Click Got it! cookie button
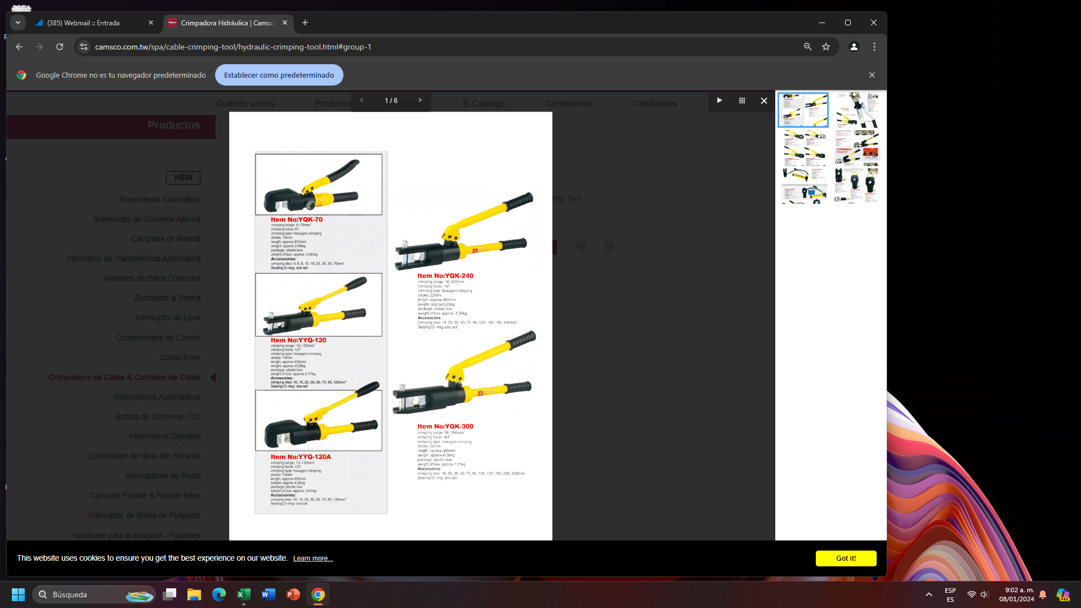The height and width of the screenshot is (608, 1081). tap(846, 558)
